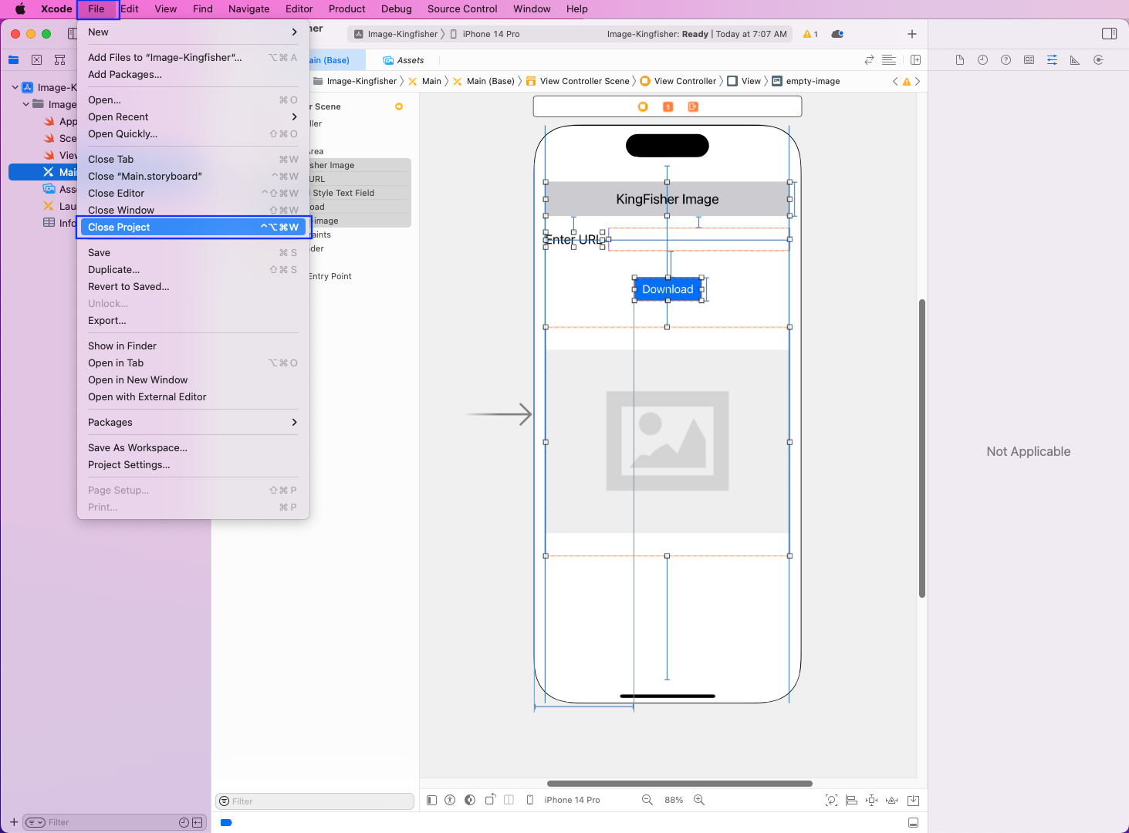
Task: Collapse the Image-Kingfisher project tree
Action: pyautogui.click(x=15, y=88)
